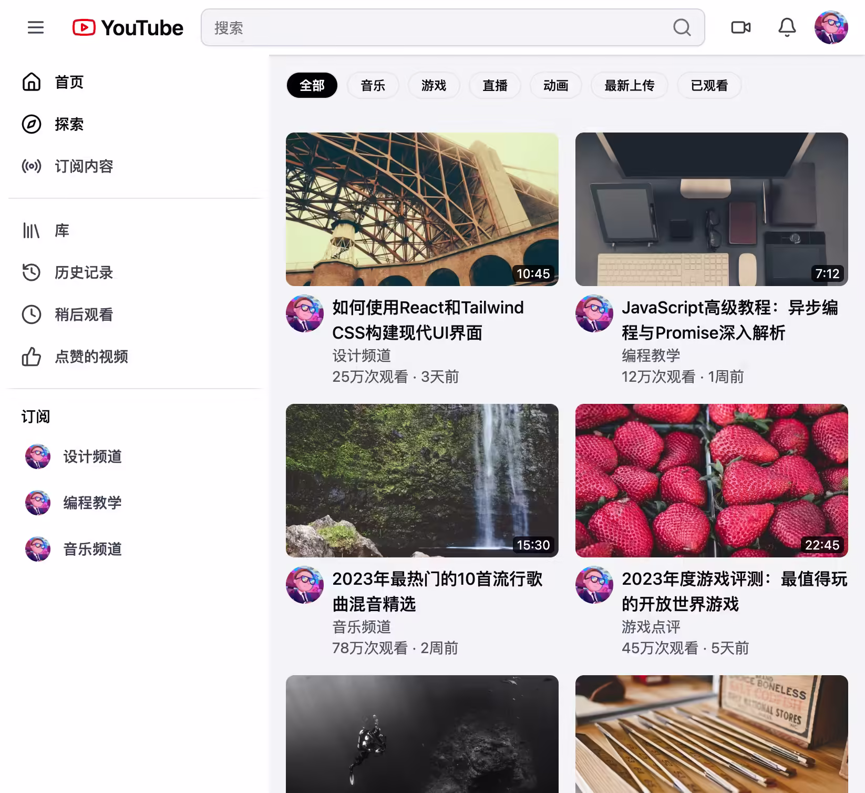The height and width of the screenshot is (793, 865).
Task: Open the notifications bell
Action: pyautogui.click(x=787, y=27)
